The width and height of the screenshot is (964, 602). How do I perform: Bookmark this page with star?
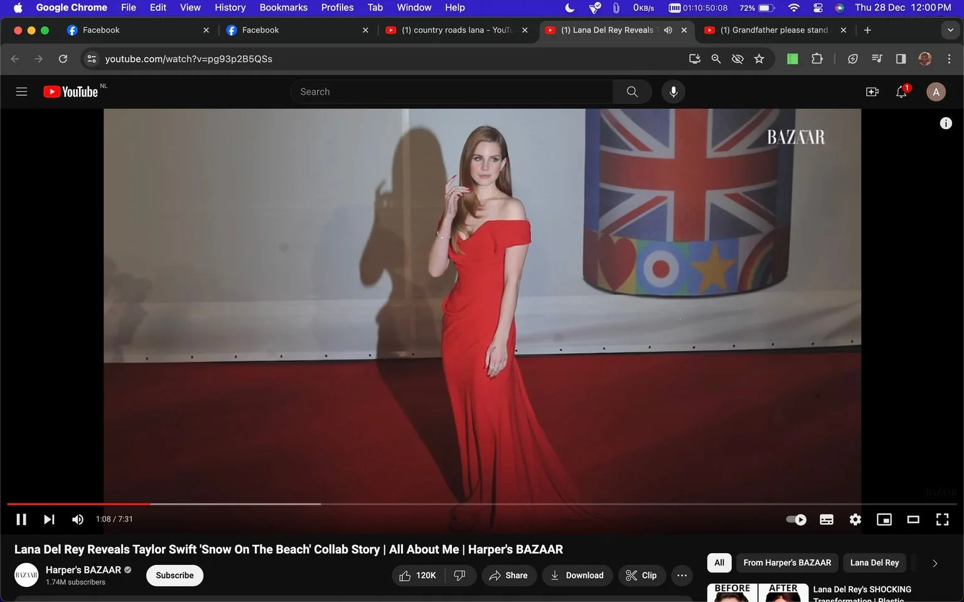pyautogui.click(x=759, y=59)
